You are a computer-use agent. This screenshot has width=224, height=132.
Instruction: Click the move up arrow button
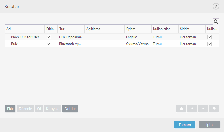tap(192, 109)
